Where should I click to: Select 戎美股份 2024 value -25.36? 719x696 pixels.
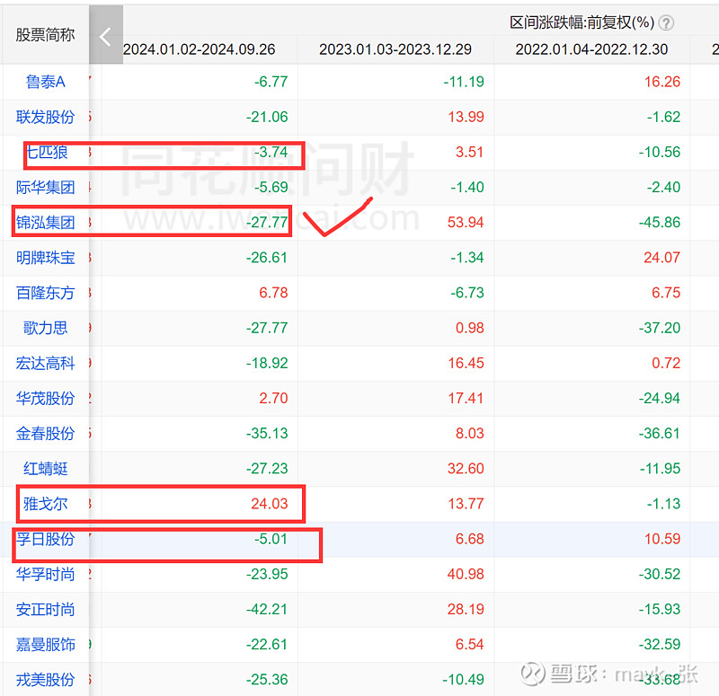click(x=267, y=680)
